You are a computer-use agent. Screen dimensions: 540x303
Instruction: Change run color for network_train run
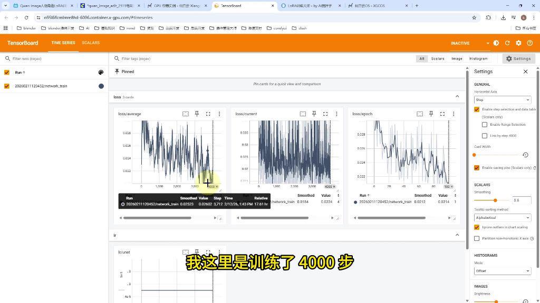tap(101, 86)
